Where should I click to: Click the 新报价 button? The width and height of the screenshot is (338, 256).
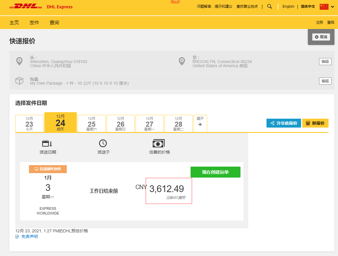pos(315,123)
